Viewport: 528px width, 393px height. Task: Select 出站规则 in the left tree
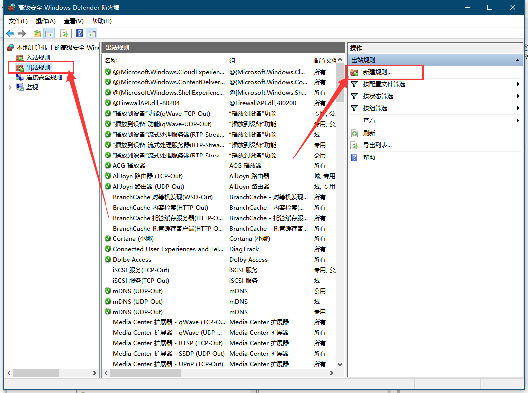pyautogui.click(x=38, y=67)
